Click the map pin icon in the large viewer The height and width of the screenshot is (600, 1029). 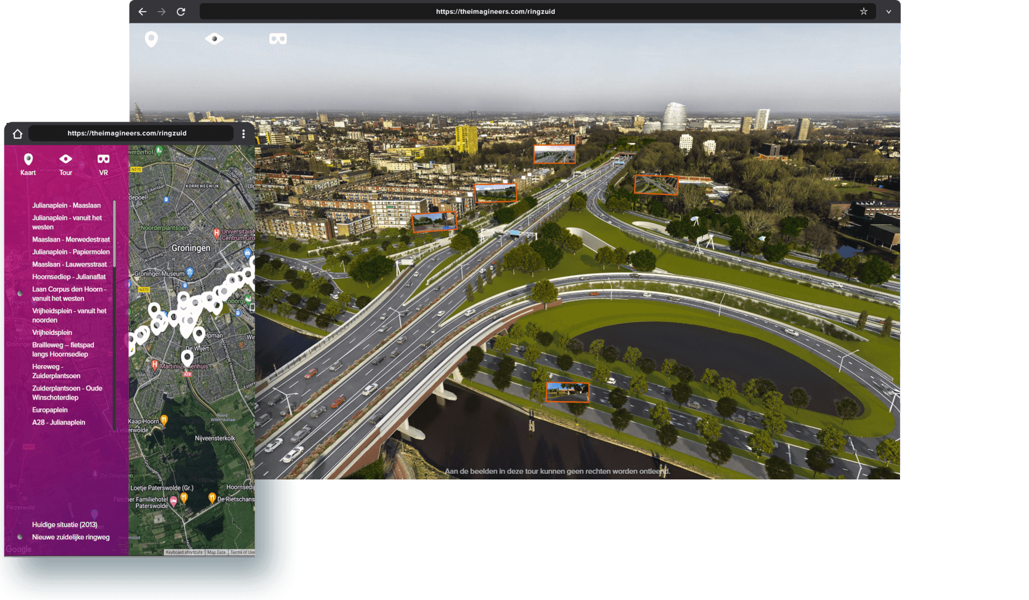[x=151, y=39]
